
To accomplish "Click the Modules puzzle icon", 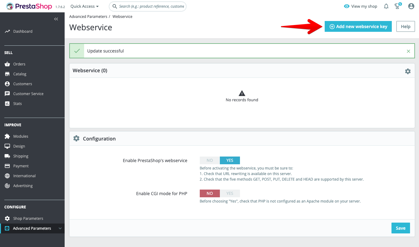I will 7,136.
